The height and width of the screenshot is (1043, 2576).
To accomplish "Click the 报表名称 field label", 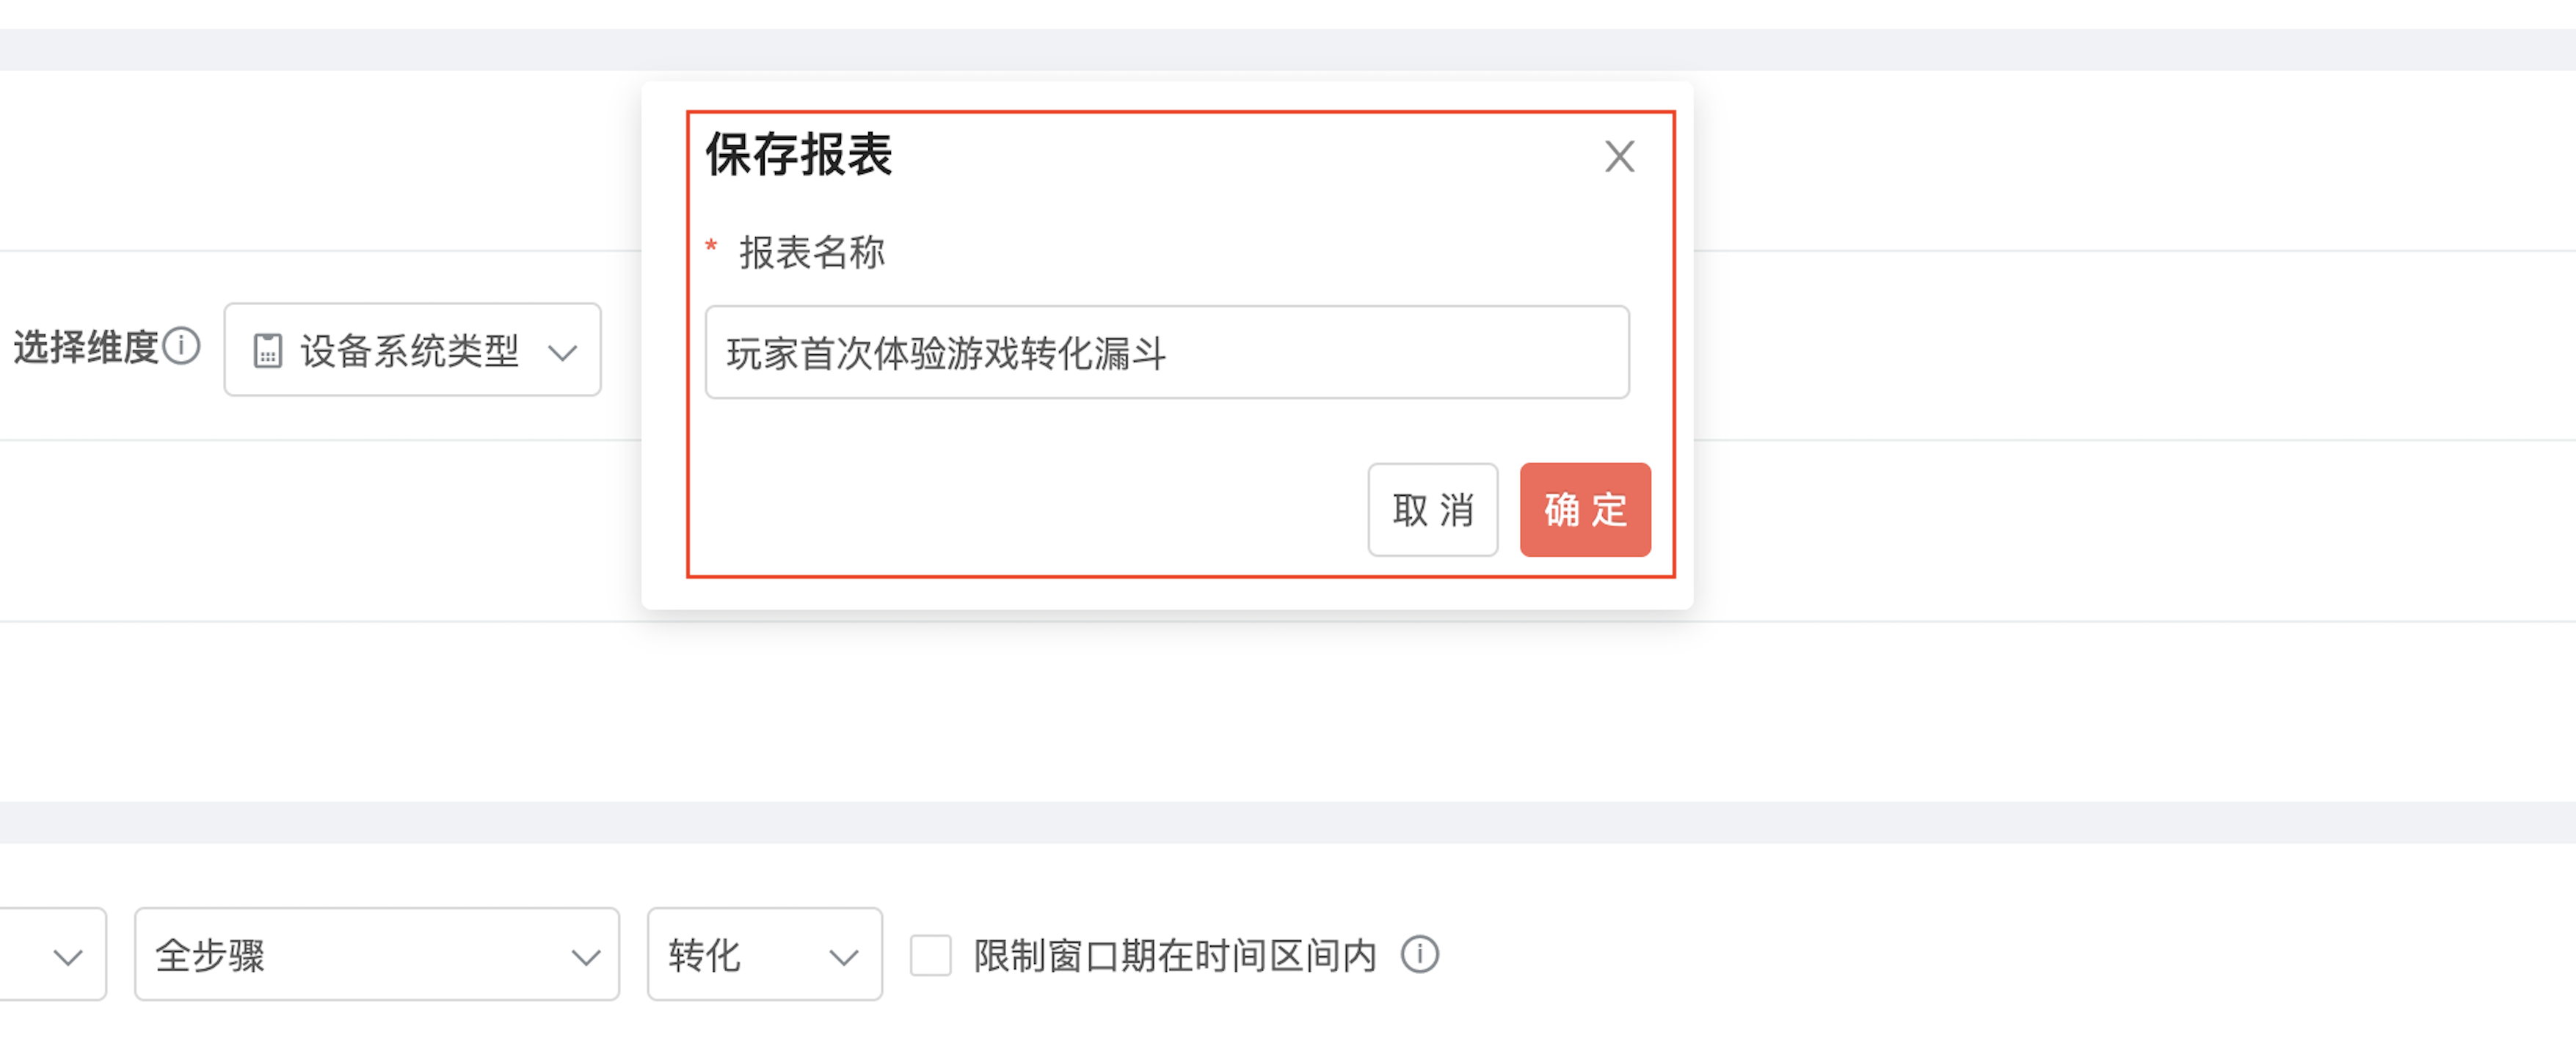I will pyautogui.click(x=812, y=252).
